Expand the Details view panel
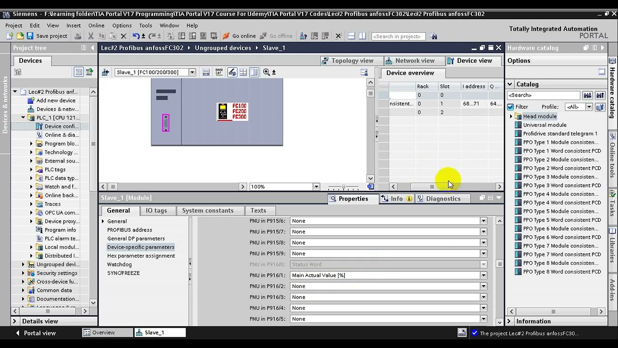The image size is (618, 348). click(14, 321)
